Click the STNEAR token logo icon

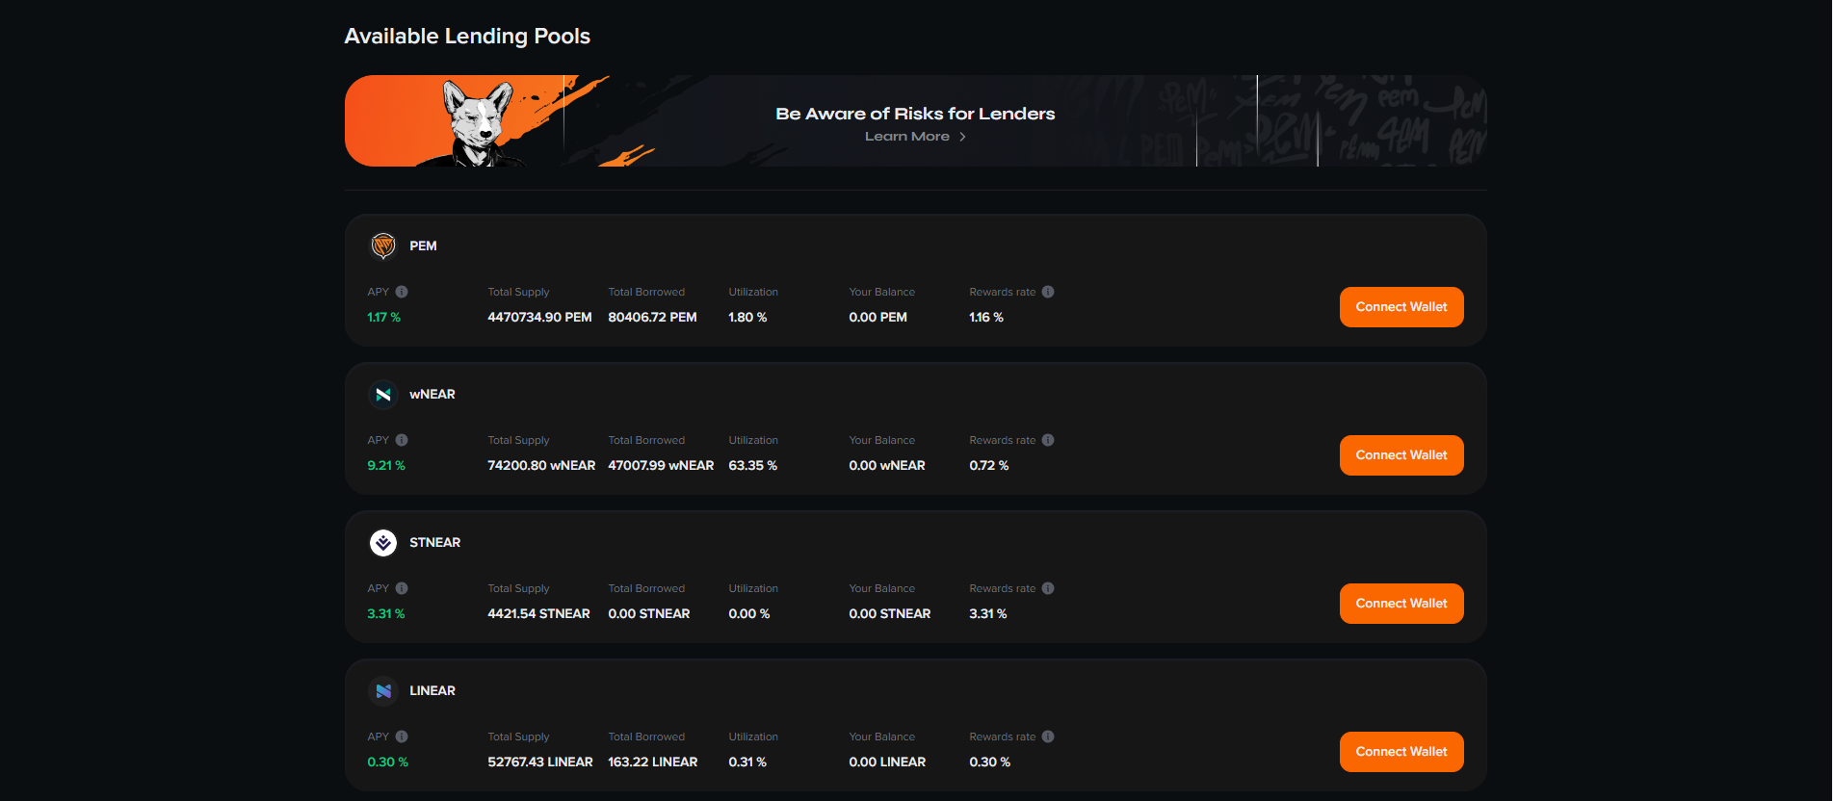[x=383, y=543]
